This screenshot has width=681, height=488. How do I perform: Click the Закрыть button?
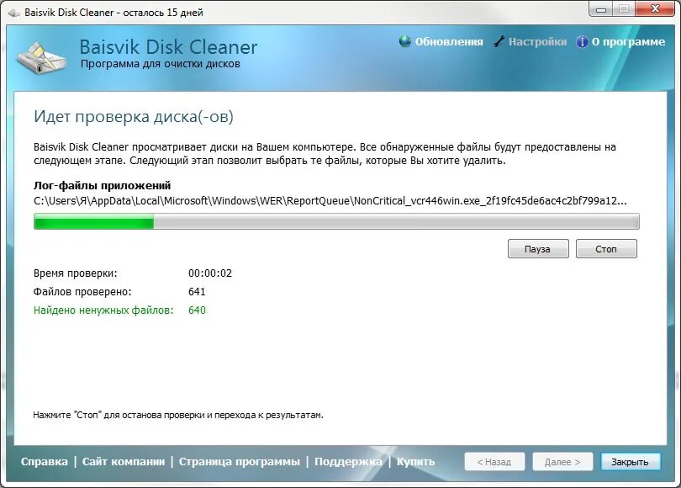tap(631, 461)
